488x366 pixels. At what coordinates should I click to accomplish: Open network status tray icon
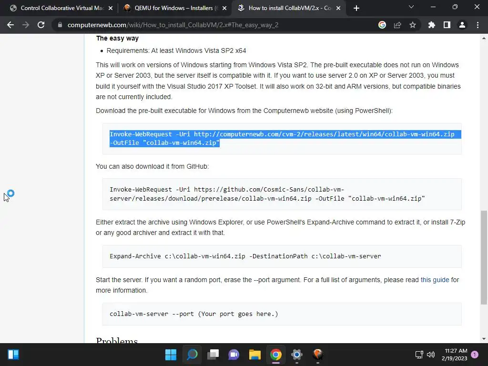click(x=419, y=355)
